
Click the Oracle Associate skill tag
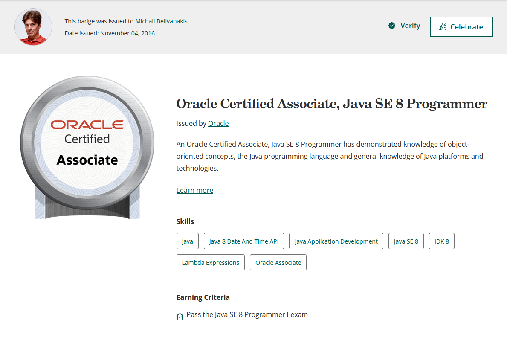[278, 262]
